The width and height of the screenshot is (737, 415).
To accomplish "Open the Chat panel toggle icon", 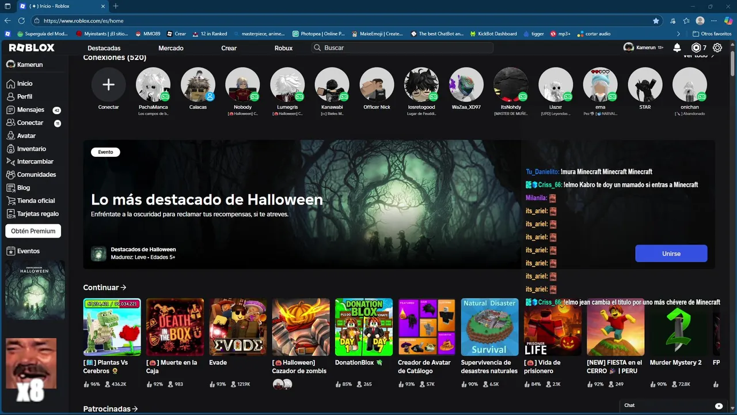I will pyautogui.click(x=719, y=406).
